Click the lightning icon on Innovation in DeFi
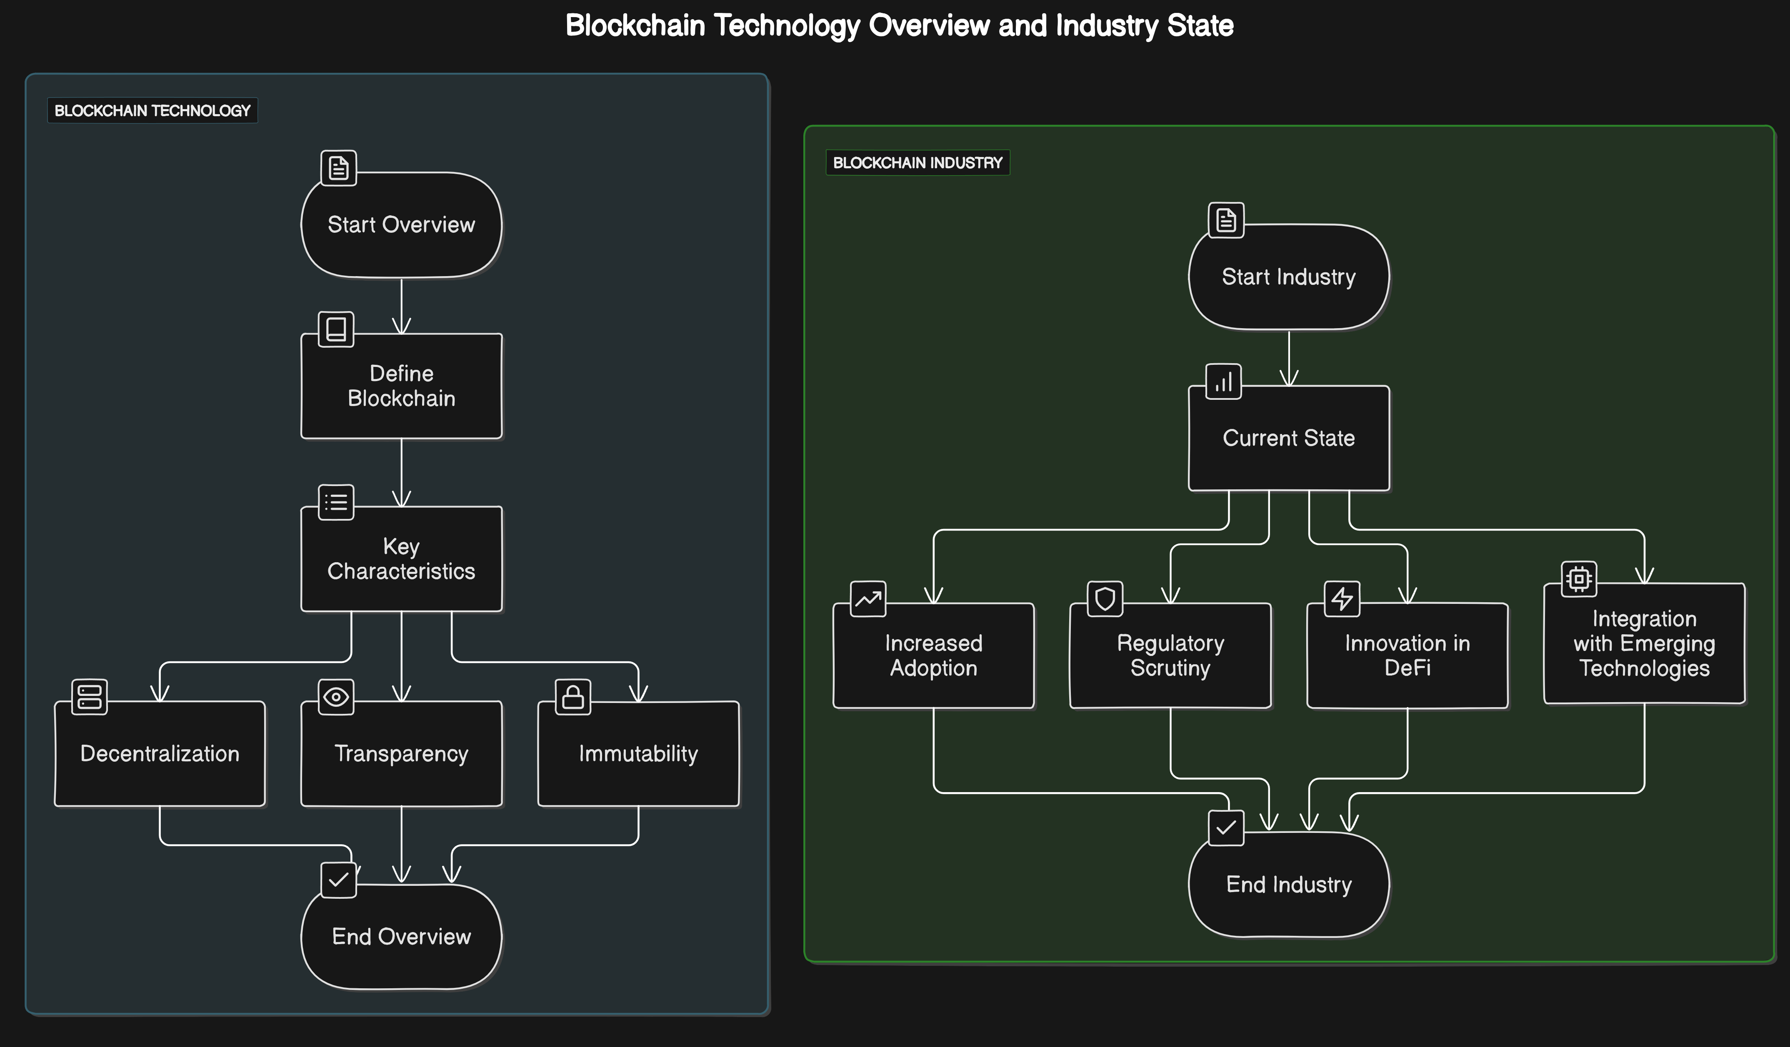 [x=1342, y=600]
